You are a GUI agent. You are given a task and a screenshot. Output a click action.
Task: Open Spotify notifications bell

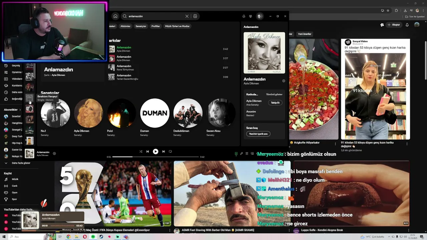click(x=244, y=16)
